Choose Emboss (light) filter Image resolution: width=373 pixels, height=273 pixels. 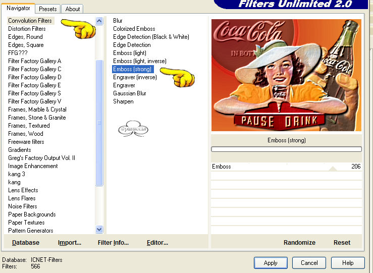coord(130,53)
